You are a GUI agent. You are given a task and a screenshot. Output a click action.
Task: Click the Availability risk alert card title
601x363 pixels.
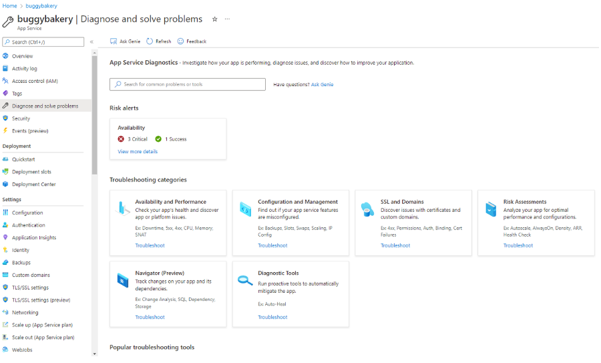(132, 128)
